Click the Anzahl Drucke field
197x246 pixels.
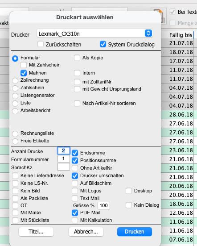pyautogui.click(x=64, y=151)
